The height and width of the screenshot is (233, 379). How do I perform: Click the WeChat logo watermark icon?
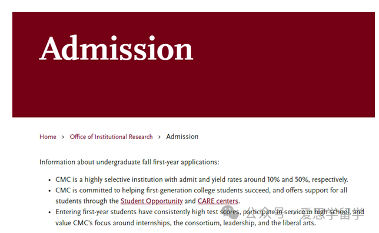click(x=230, y=212)
